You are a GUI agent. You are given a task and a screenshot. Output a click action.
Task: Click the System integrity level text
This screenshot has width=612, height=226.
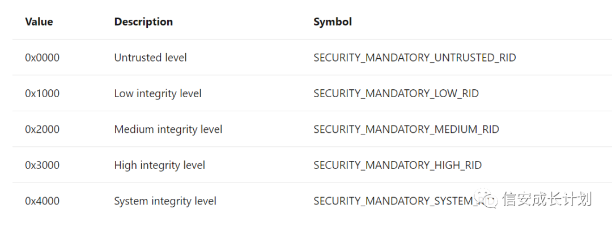point(165,201)
